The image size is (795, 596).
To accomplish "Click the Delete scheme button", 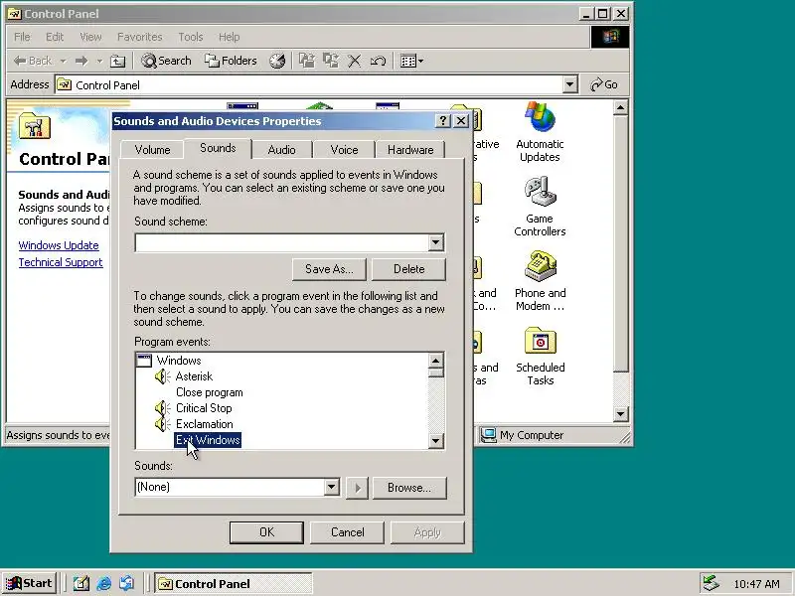I will [408, 269].
